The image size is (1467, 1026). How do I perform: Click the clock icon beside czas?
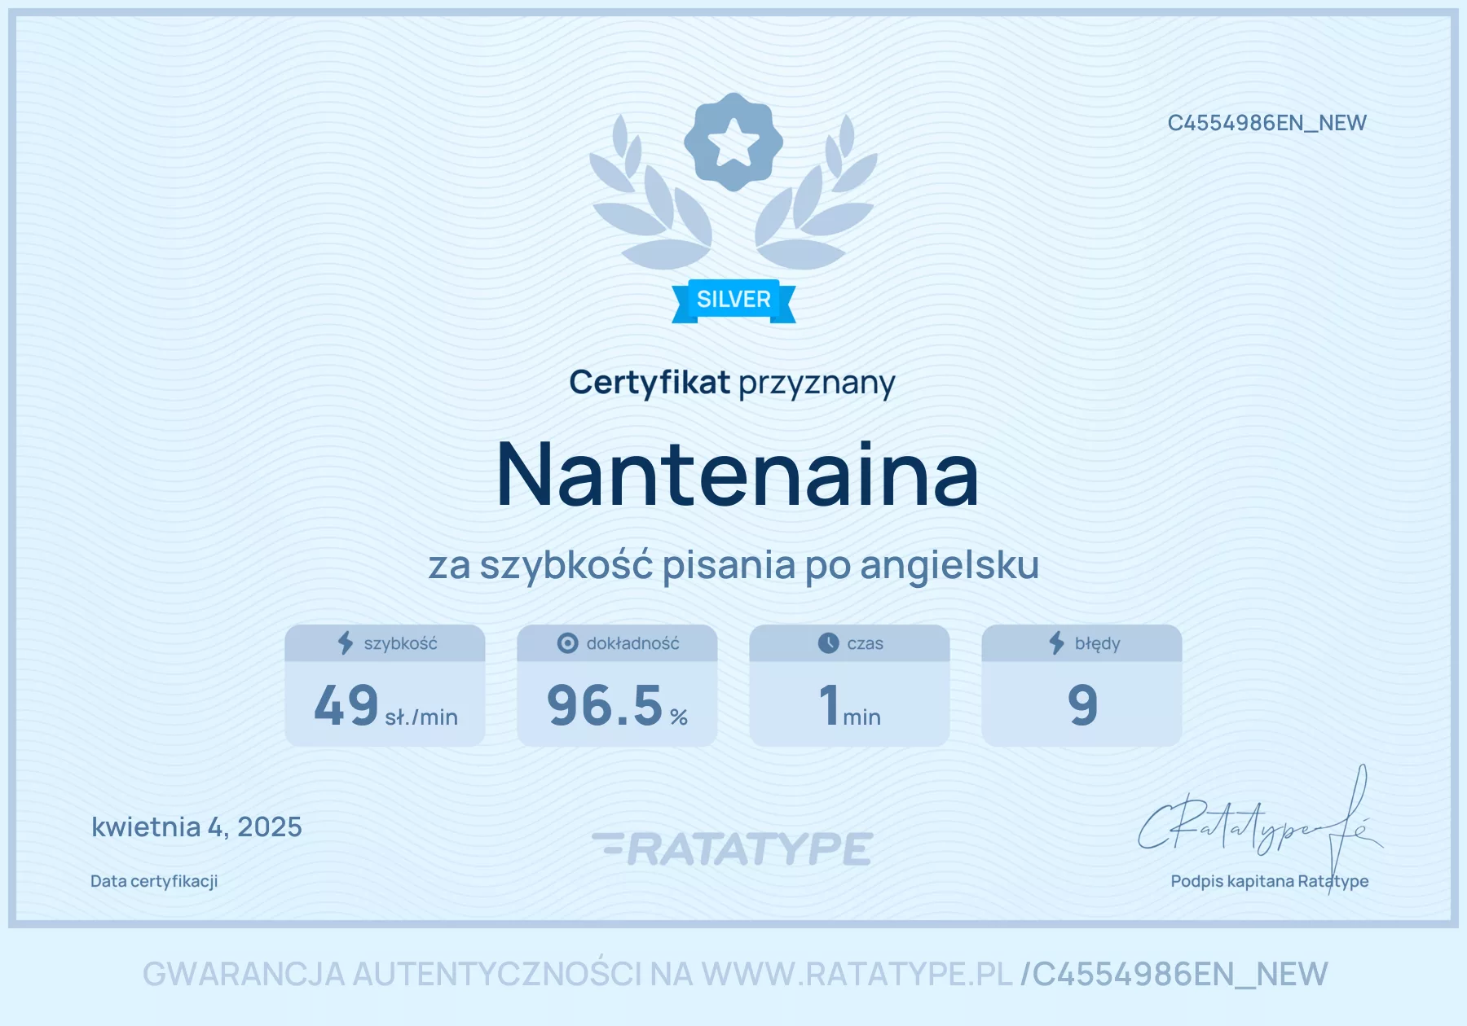point(828,643)
